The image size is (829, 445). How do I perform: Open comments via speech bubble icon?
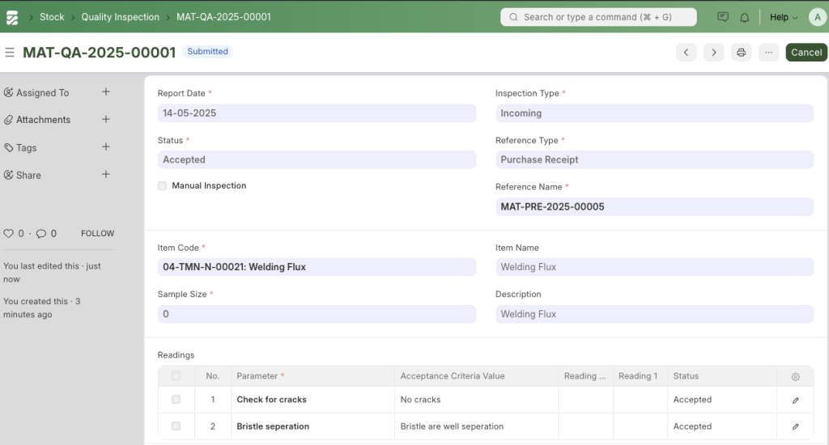pyautogui.click(x=40, y=233)
